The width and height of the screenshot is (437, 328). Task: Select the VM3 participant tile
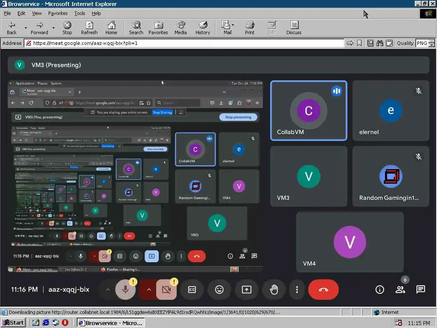pyautogui.click(x=309, y=176)
